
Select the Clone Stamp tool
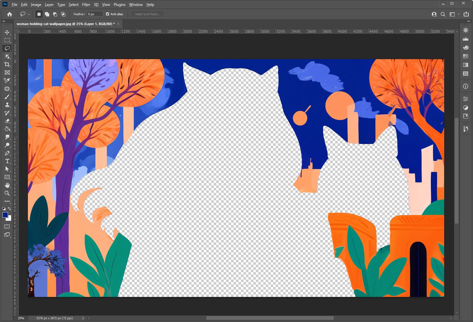click(x=7, y=105)
